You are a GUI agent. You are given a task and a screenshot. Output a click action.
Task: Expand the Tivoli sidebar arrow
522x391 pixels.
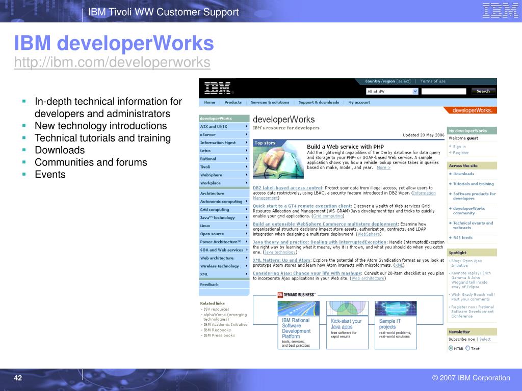click(247, 167)
